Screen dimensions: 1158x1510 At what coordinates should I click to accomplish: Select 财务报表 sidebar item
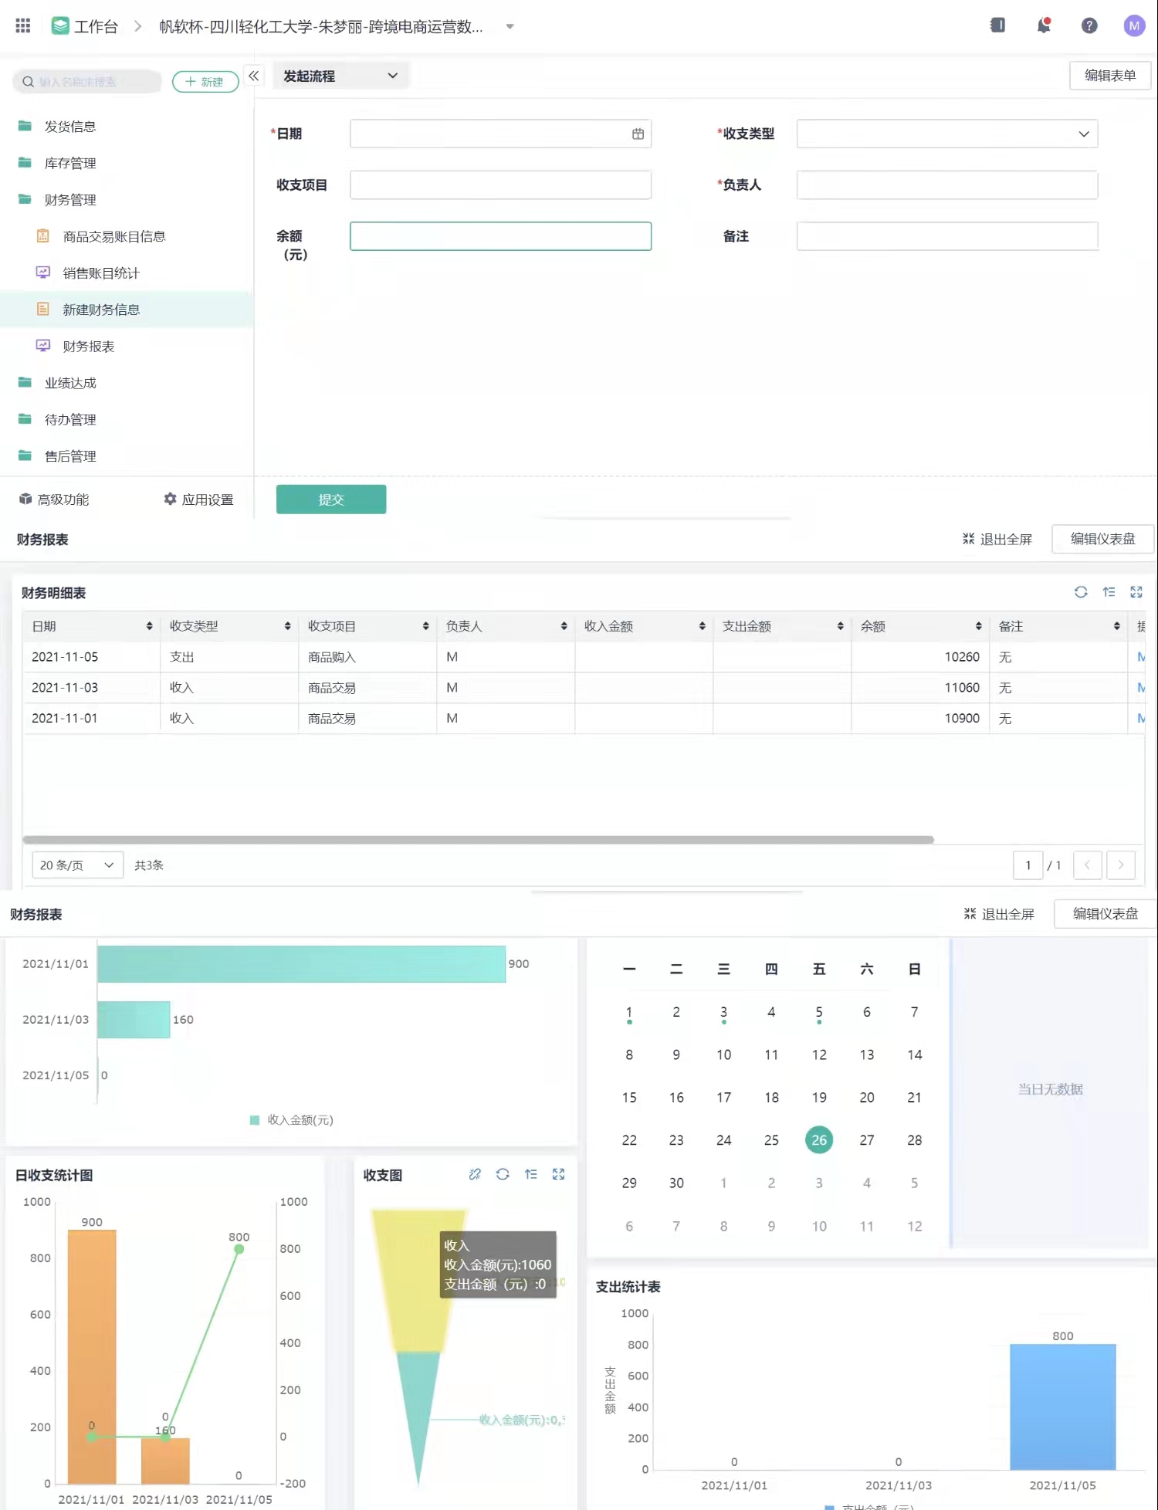click(89, 347)
